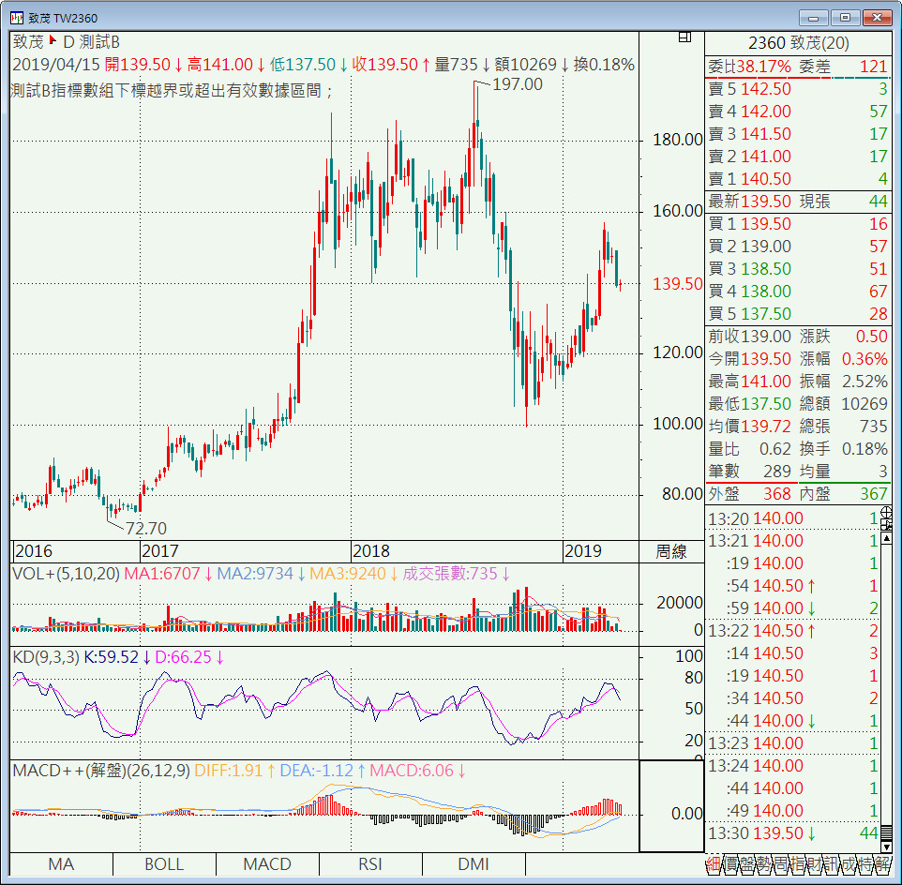
Task: Open the 周線 period selector
Action: click(x=669, y=551)
